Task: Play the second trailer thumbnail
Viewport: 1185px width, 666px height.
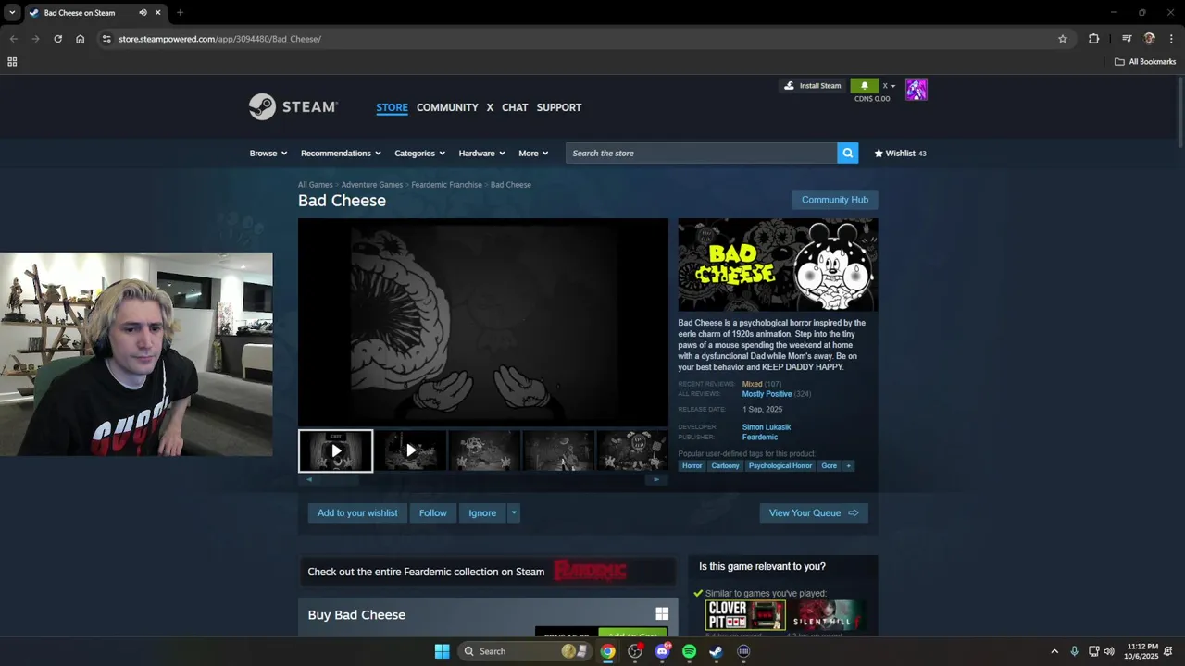Action: coord(411,451)
